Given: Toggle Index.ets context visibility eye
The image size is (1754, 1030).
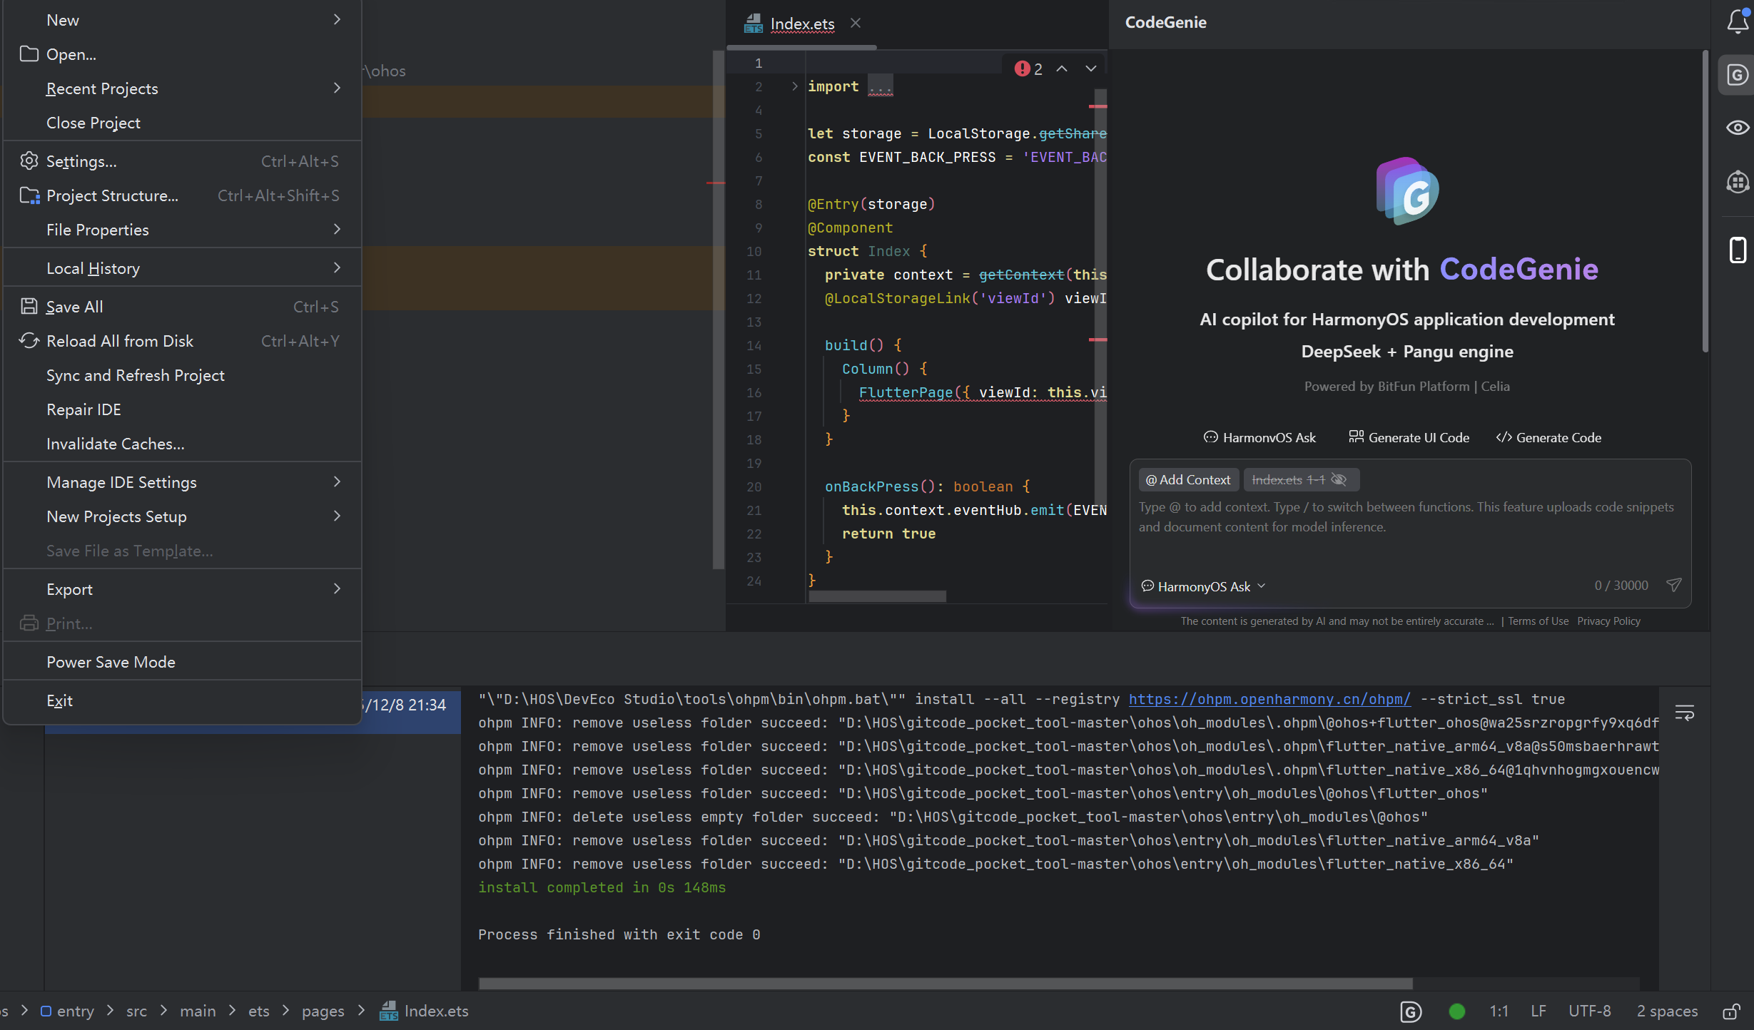Looking at the screenshot, I should click(1339, 480).
